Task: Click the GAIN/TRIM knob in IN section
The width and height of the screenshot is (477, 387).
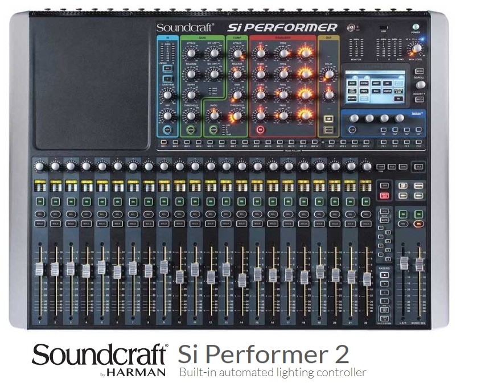Action: [167, 94]
